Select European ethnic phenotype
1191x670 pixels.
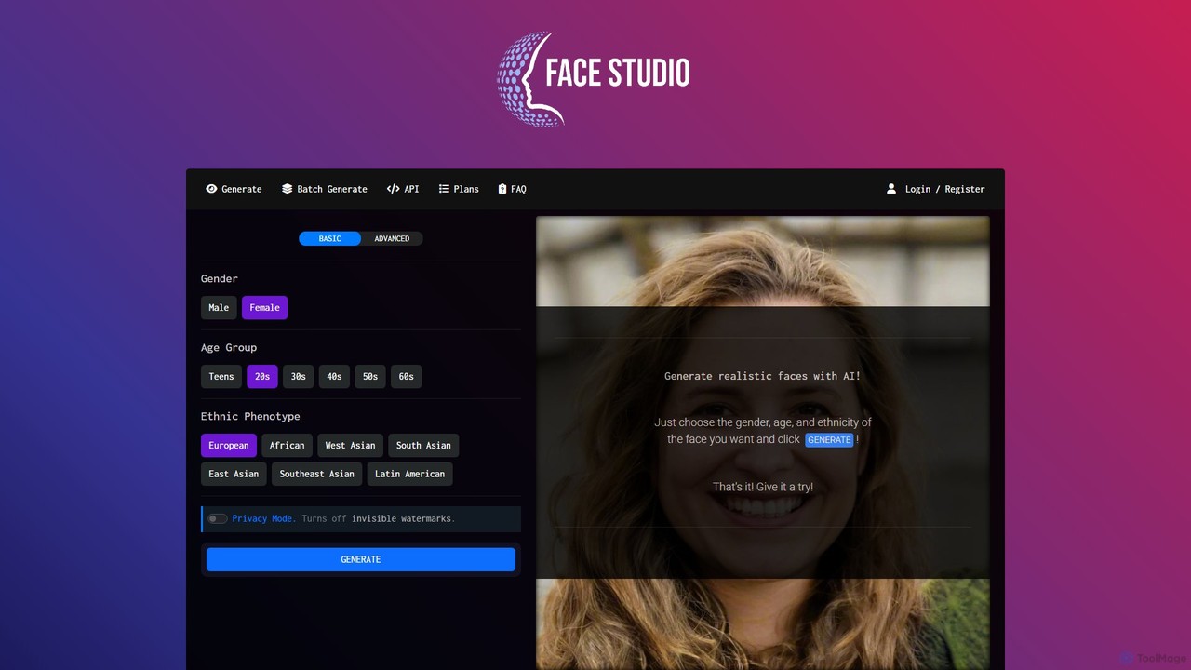point(229,445)
